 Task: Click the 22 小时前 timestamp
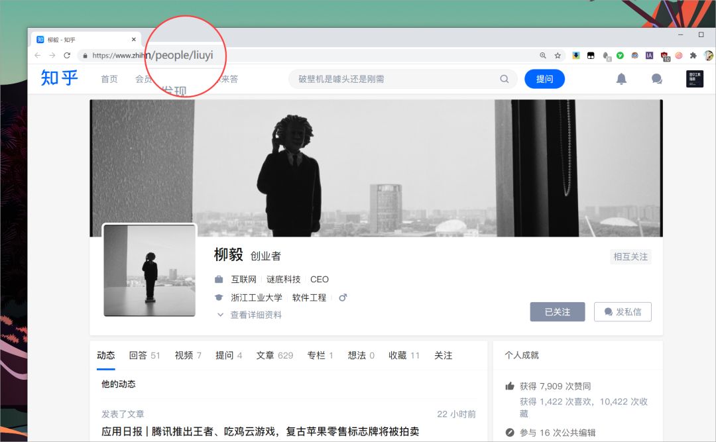click(456, 414)
